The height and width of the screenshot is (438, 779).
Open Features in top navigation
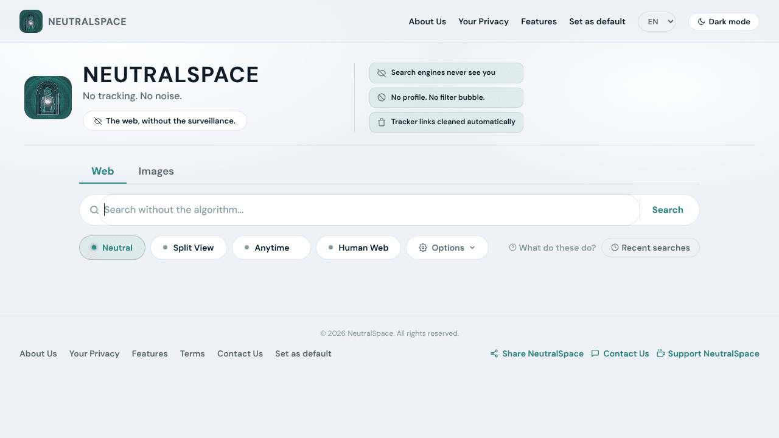(x=539, y=22)
